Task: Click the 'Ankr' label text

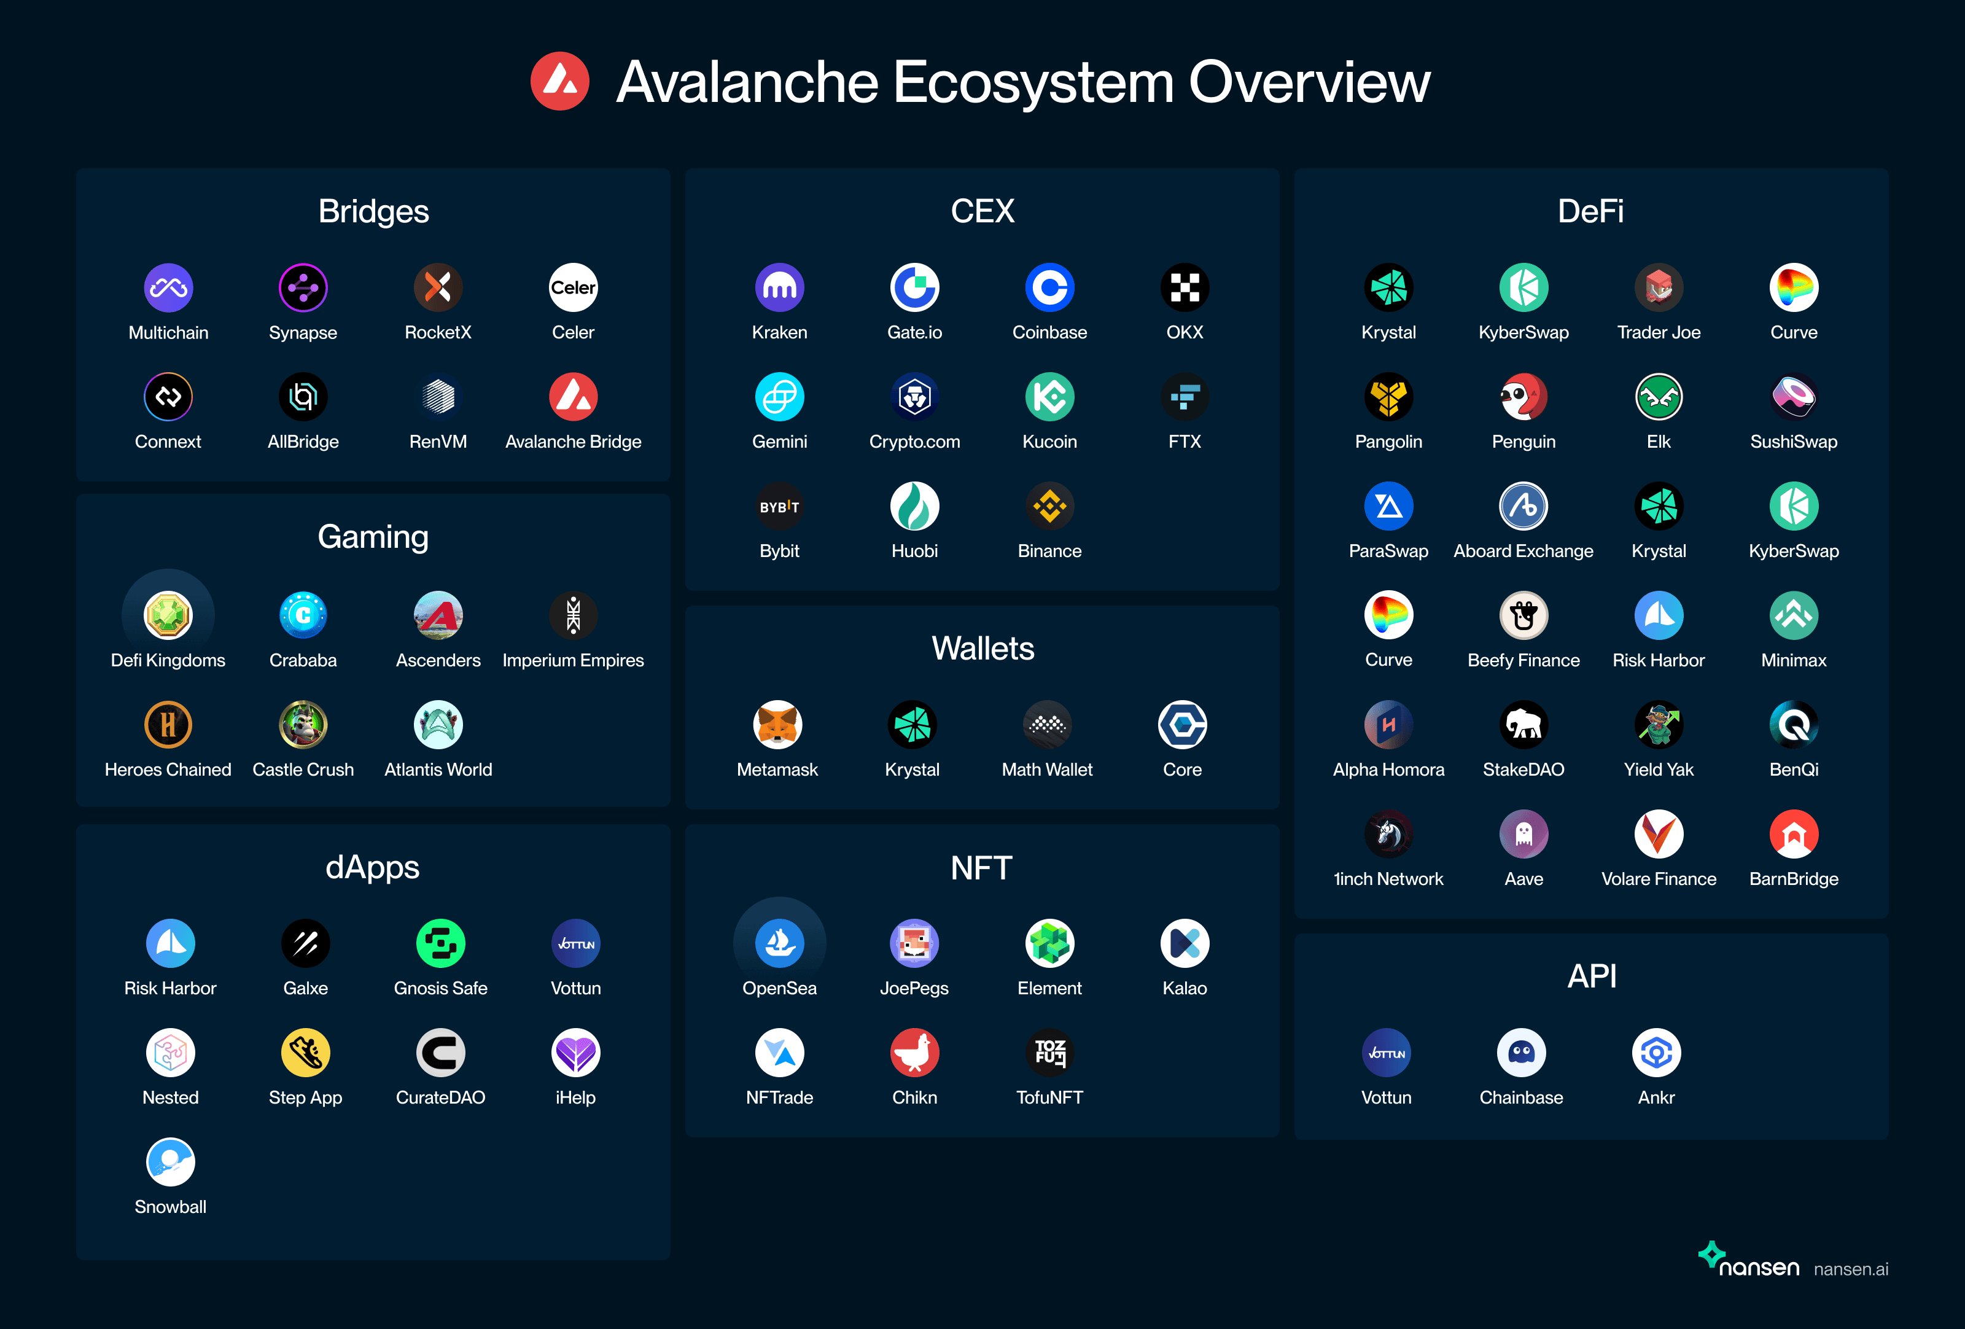Action: (1656, 1097)
